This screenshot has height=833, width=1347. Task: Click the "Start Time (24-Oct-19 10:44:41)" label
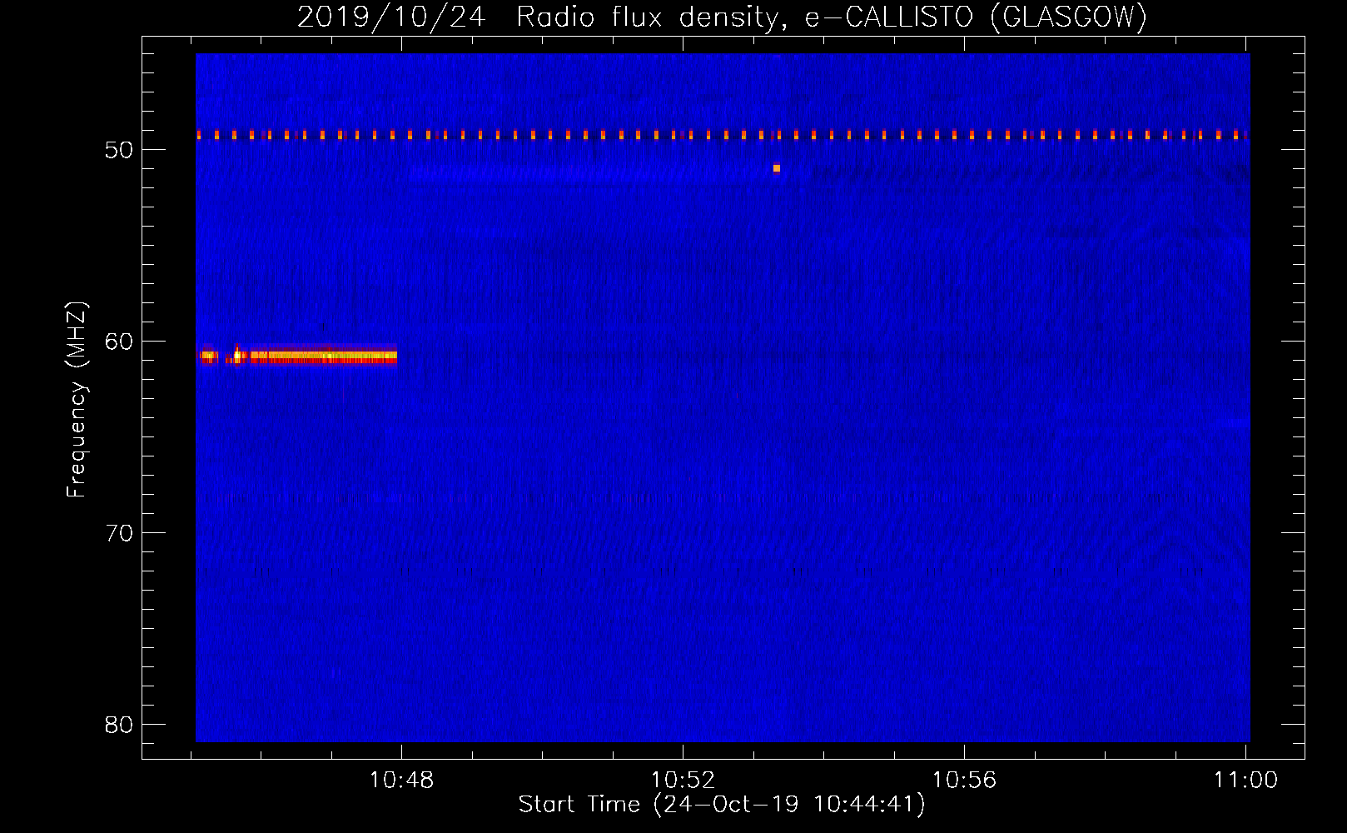pos(722,805)
